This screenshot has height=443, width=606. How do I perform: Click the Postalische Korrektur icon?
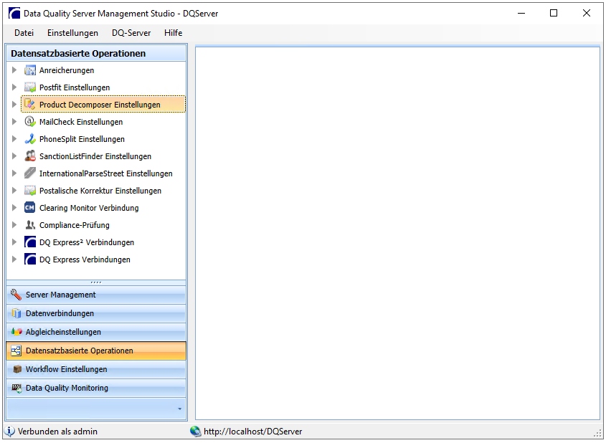29,191
